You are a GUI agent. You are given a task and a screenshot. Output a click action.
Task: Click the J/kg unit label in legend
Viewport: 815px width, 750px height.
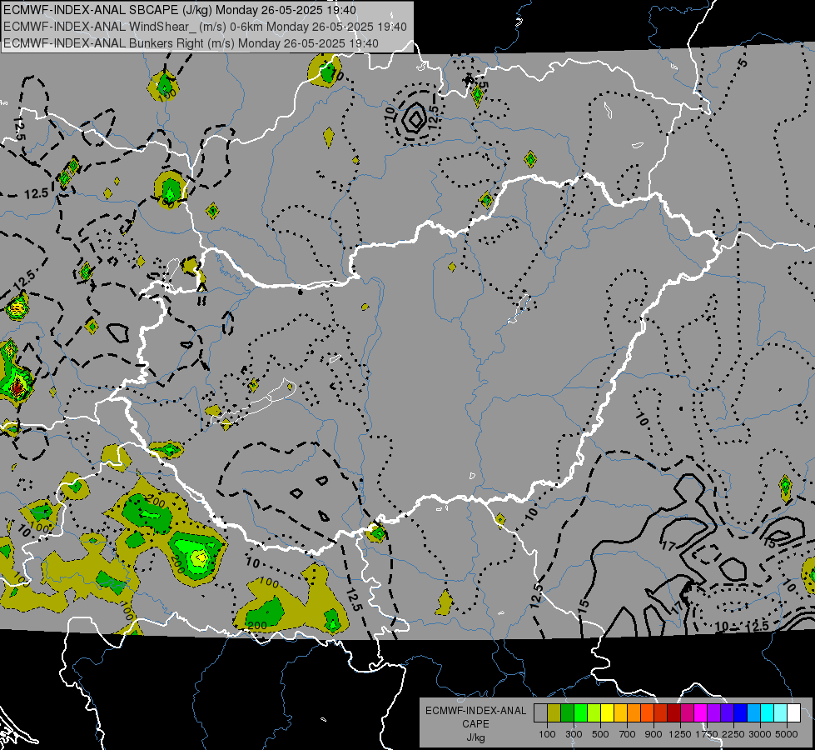(476, 737)
